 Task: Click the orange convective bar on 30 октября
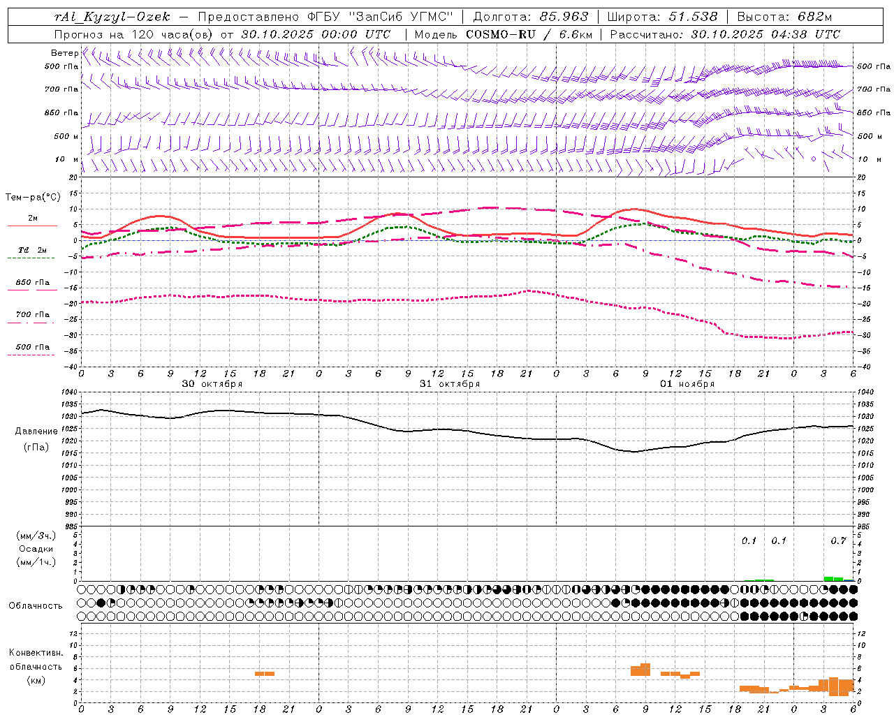[x=265, y=674]
